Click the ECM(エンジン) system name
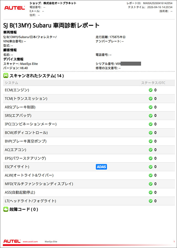177x248 pixels. 17,90
